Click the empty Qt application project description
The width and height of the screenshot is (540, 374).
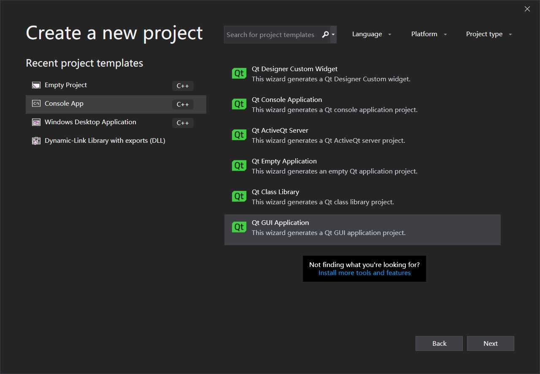click(335, 171)
